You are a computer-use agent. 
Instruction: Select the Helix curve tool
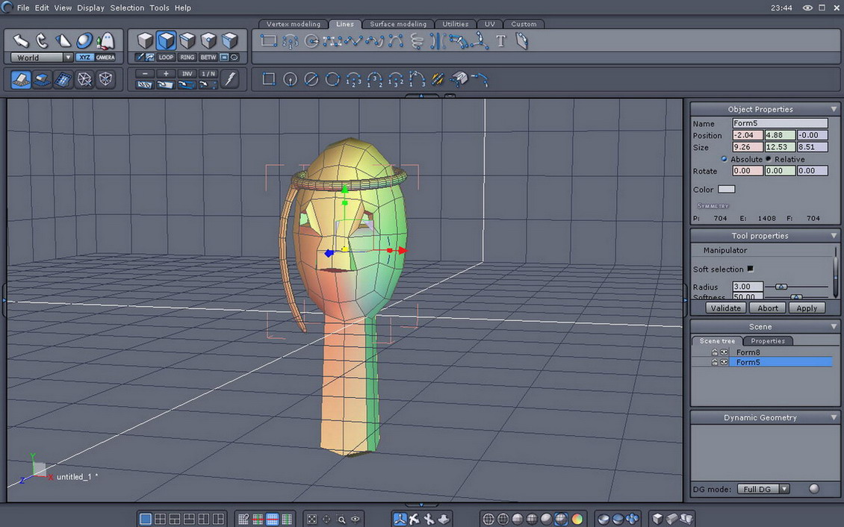pyautogui.click(x=418, y=41)
